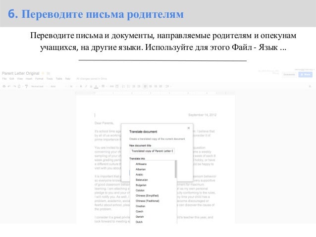316x237 pixels.
Task: Click the Print icon in the toolbar
Action: point(4,87)
